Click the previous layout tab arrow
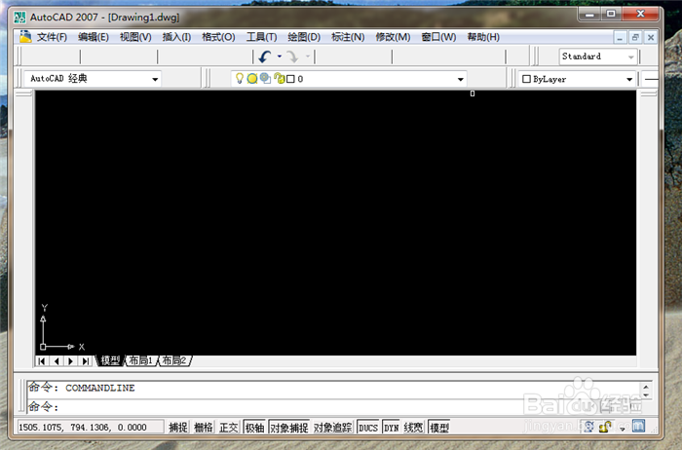The height and width of the screenshot is (450, 682). (57, 360)
